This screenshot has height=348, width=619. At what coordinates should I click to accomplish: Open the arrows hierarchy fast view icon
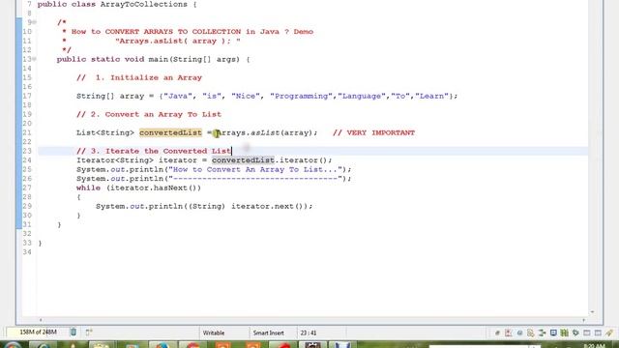[542, 333]
